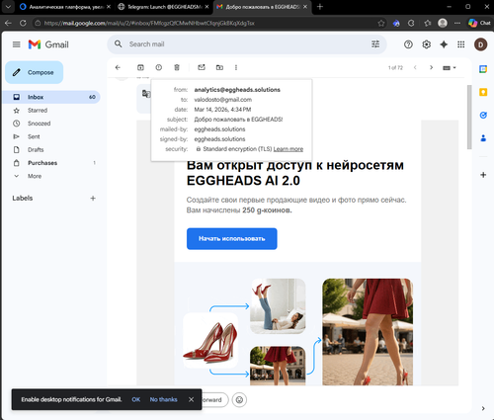Open Inbox folder

(51, 97)
